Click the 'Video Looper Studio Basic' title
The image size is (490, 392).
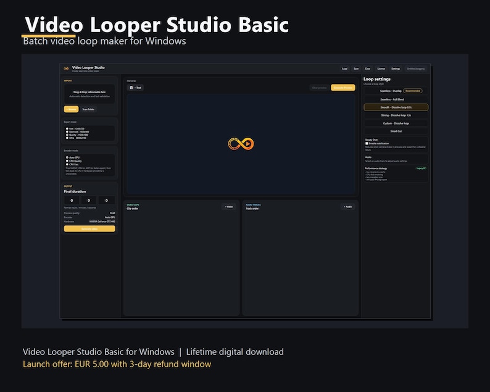click(x=157, y=25)
